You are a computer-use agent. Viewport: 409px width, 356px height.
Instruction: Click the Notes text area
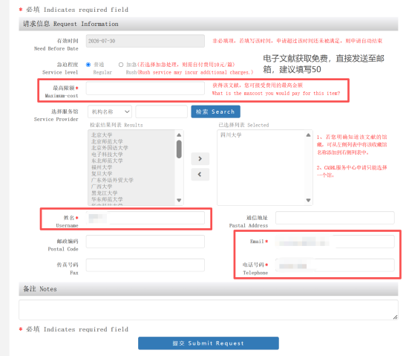point(209,310)
